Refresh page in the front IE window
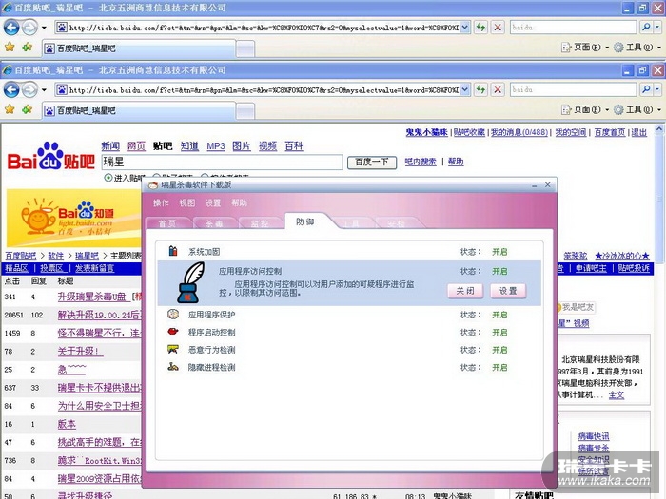 (x=480, y=90)
